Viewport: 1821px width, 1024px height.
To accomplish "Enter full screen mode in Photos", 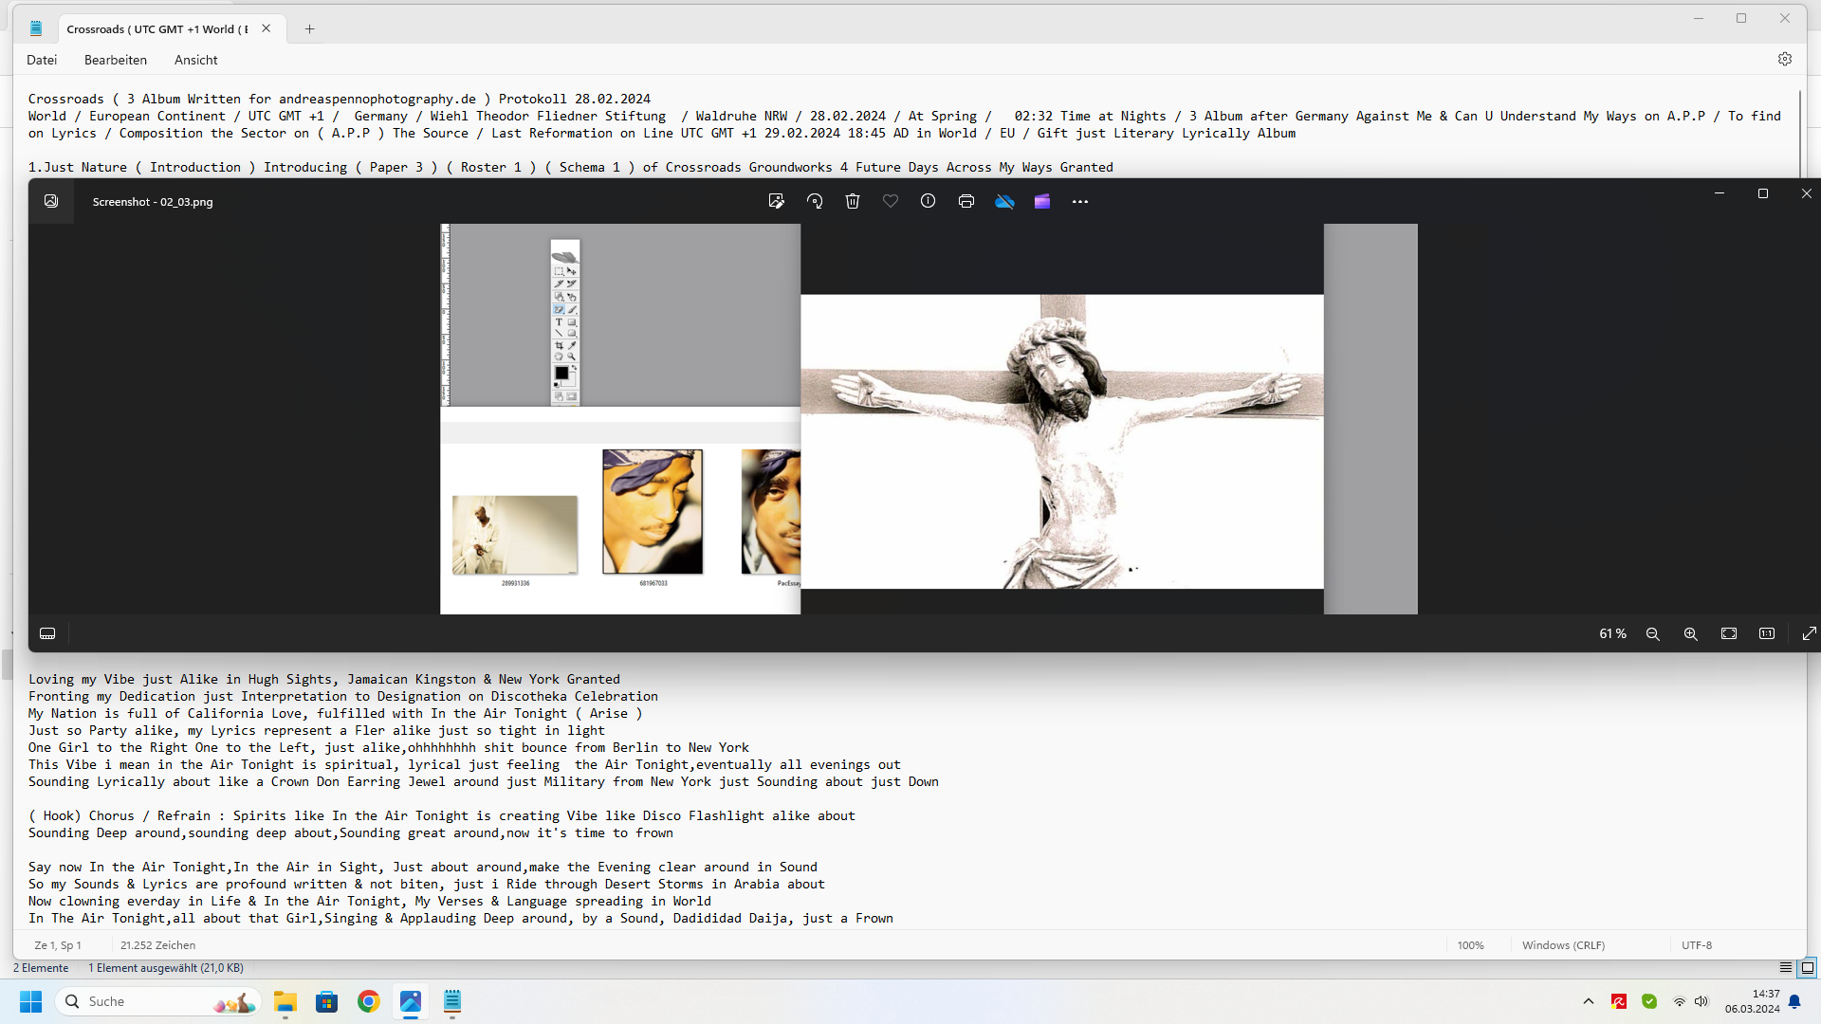I will tap(1809, 633).
